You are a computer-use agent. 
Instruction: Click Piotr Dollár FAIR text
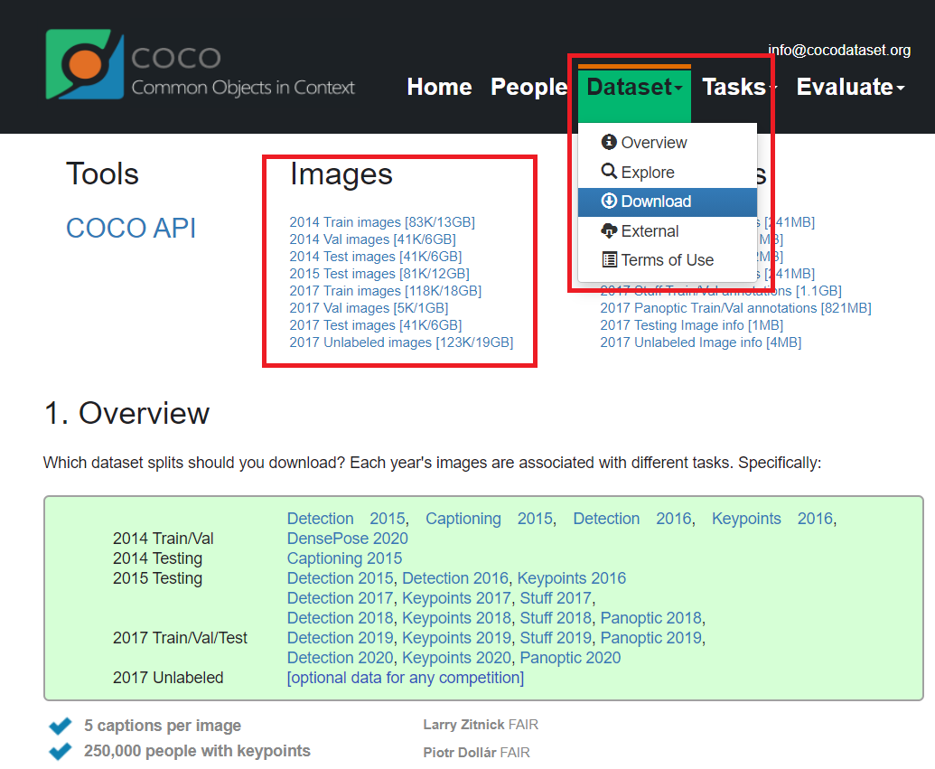476,753
